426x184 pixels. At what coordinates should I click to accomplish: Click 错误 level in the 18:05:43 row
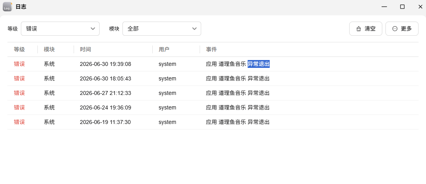coord(19,79)
